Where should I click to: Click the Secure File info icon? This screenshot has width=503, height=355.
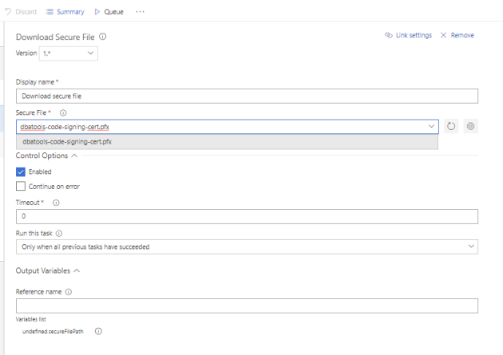point(63,113)
